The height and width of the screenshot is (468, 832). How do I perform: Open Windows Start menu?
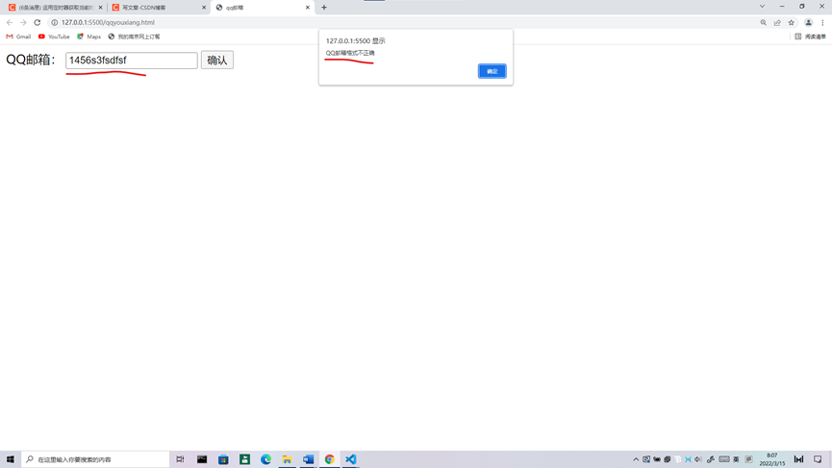click(x=10, y=459)
